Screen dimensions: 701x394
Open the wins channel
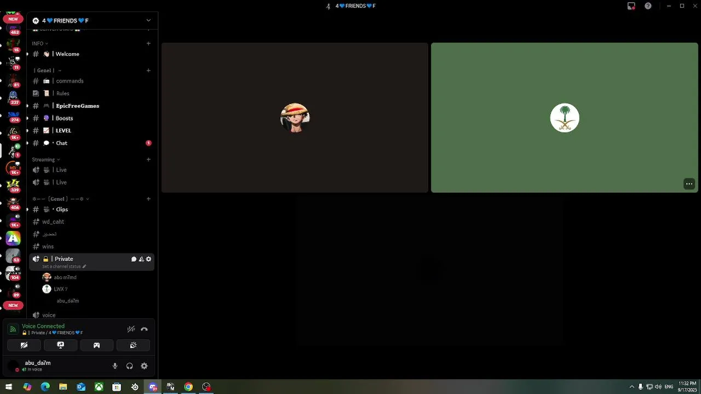(91, 247)
